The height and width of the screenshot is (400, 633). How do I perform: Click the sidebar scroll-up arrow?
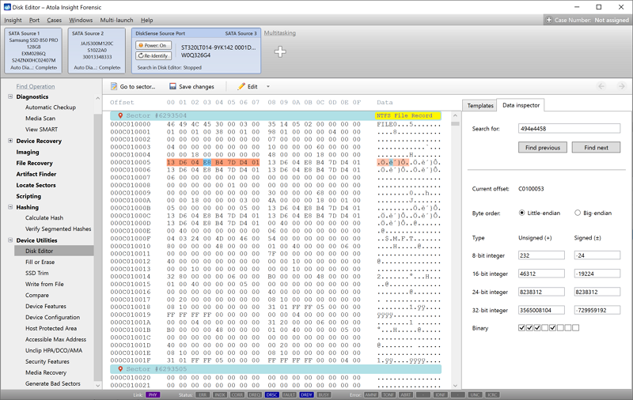(97, 98)
